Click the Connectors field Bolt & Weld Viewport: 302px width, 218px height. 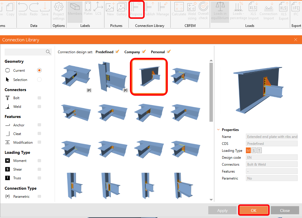tap(272, 164)
